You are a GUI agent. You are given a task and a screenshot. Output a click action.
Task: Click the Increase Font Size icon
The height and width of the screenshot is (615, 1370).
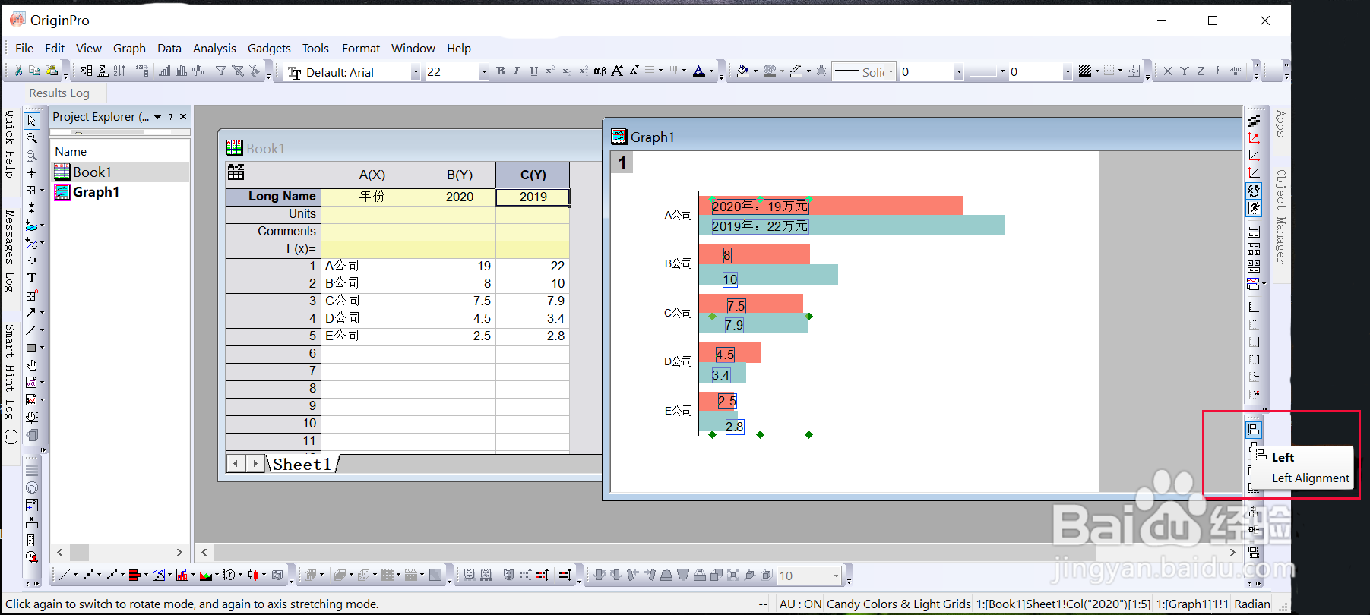(617, 71)
